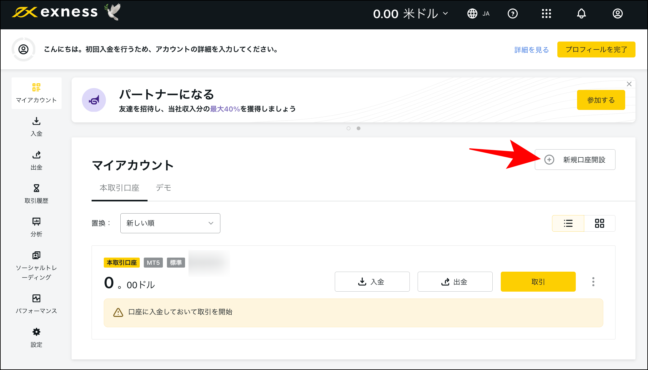This screenshot has height=370, width=648.
Task: Open the profile account icon
Action: coord(617,13)
